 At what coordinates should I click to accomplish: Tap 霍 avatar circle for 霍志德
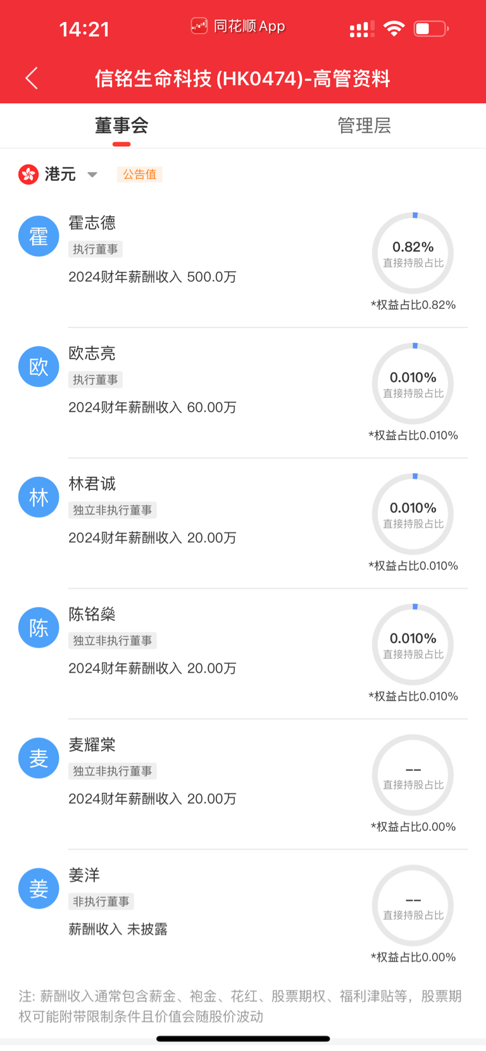pyautogui.click(x=39, y=236)
